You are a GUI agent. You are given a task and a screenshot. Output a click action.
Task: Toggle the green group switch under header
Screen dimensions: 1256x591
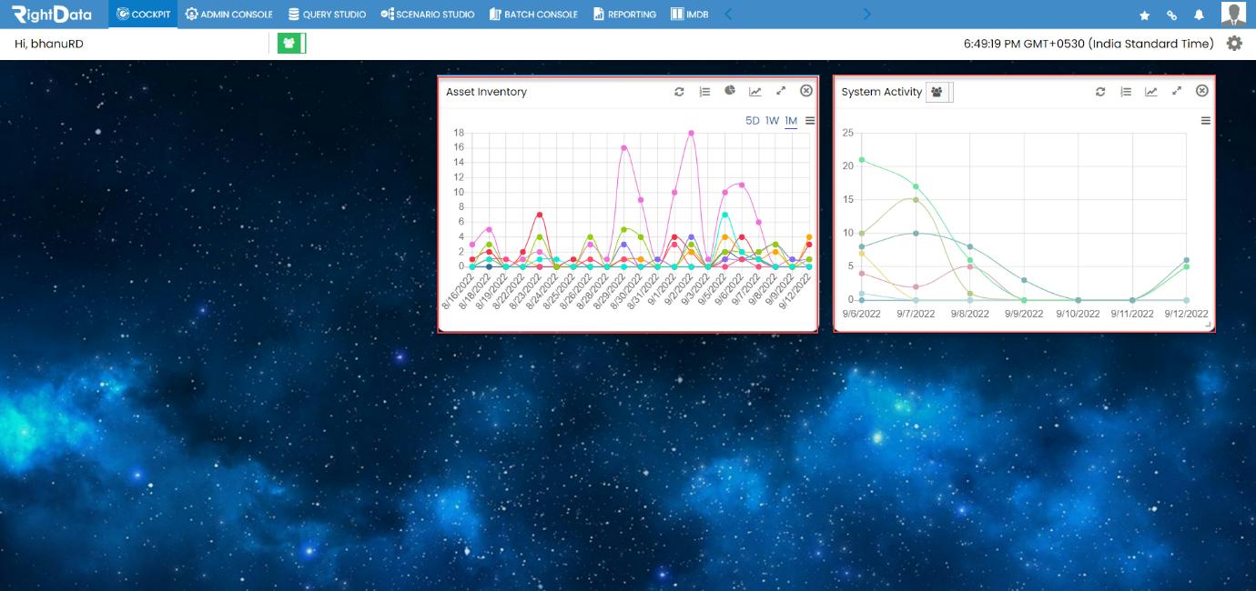pyautogui.click(x=292, y=43)
